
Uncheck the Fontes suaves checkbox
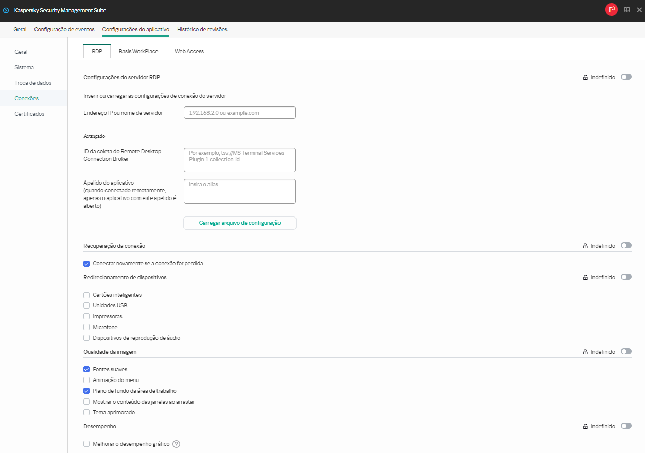point(86,369)
